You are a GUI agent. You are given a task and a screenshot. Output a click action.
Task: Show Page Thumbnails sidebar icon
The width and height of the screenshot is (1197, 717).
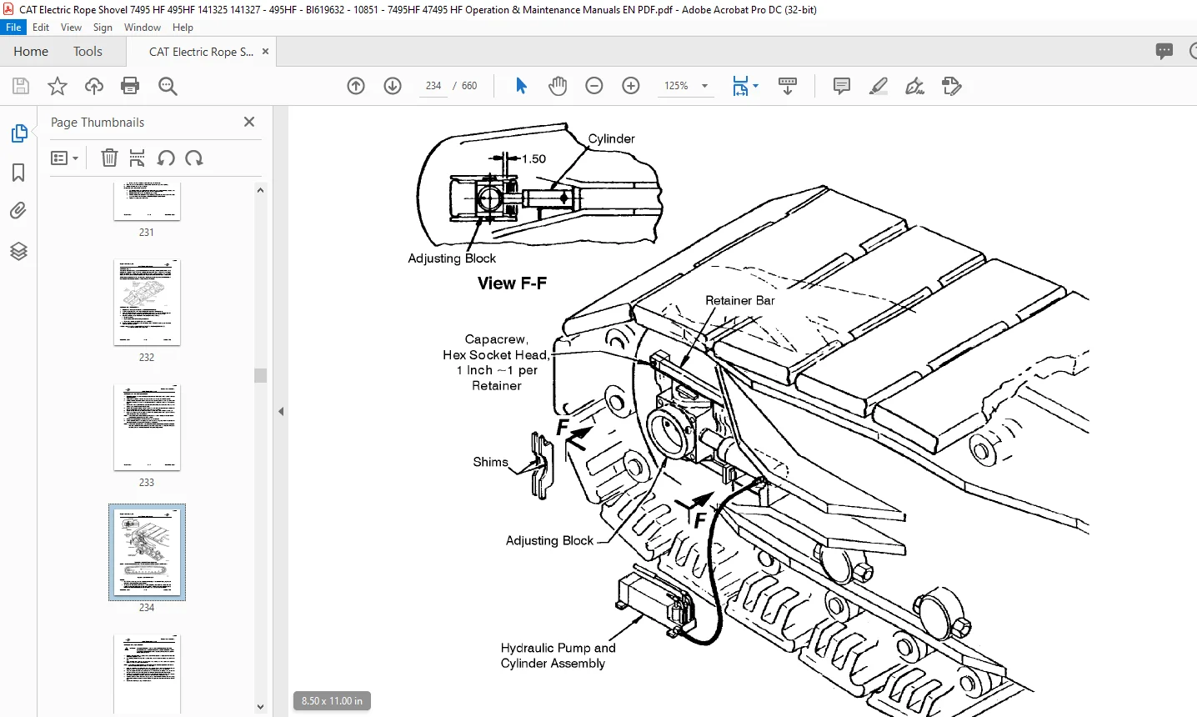click(x=18, y=133)
